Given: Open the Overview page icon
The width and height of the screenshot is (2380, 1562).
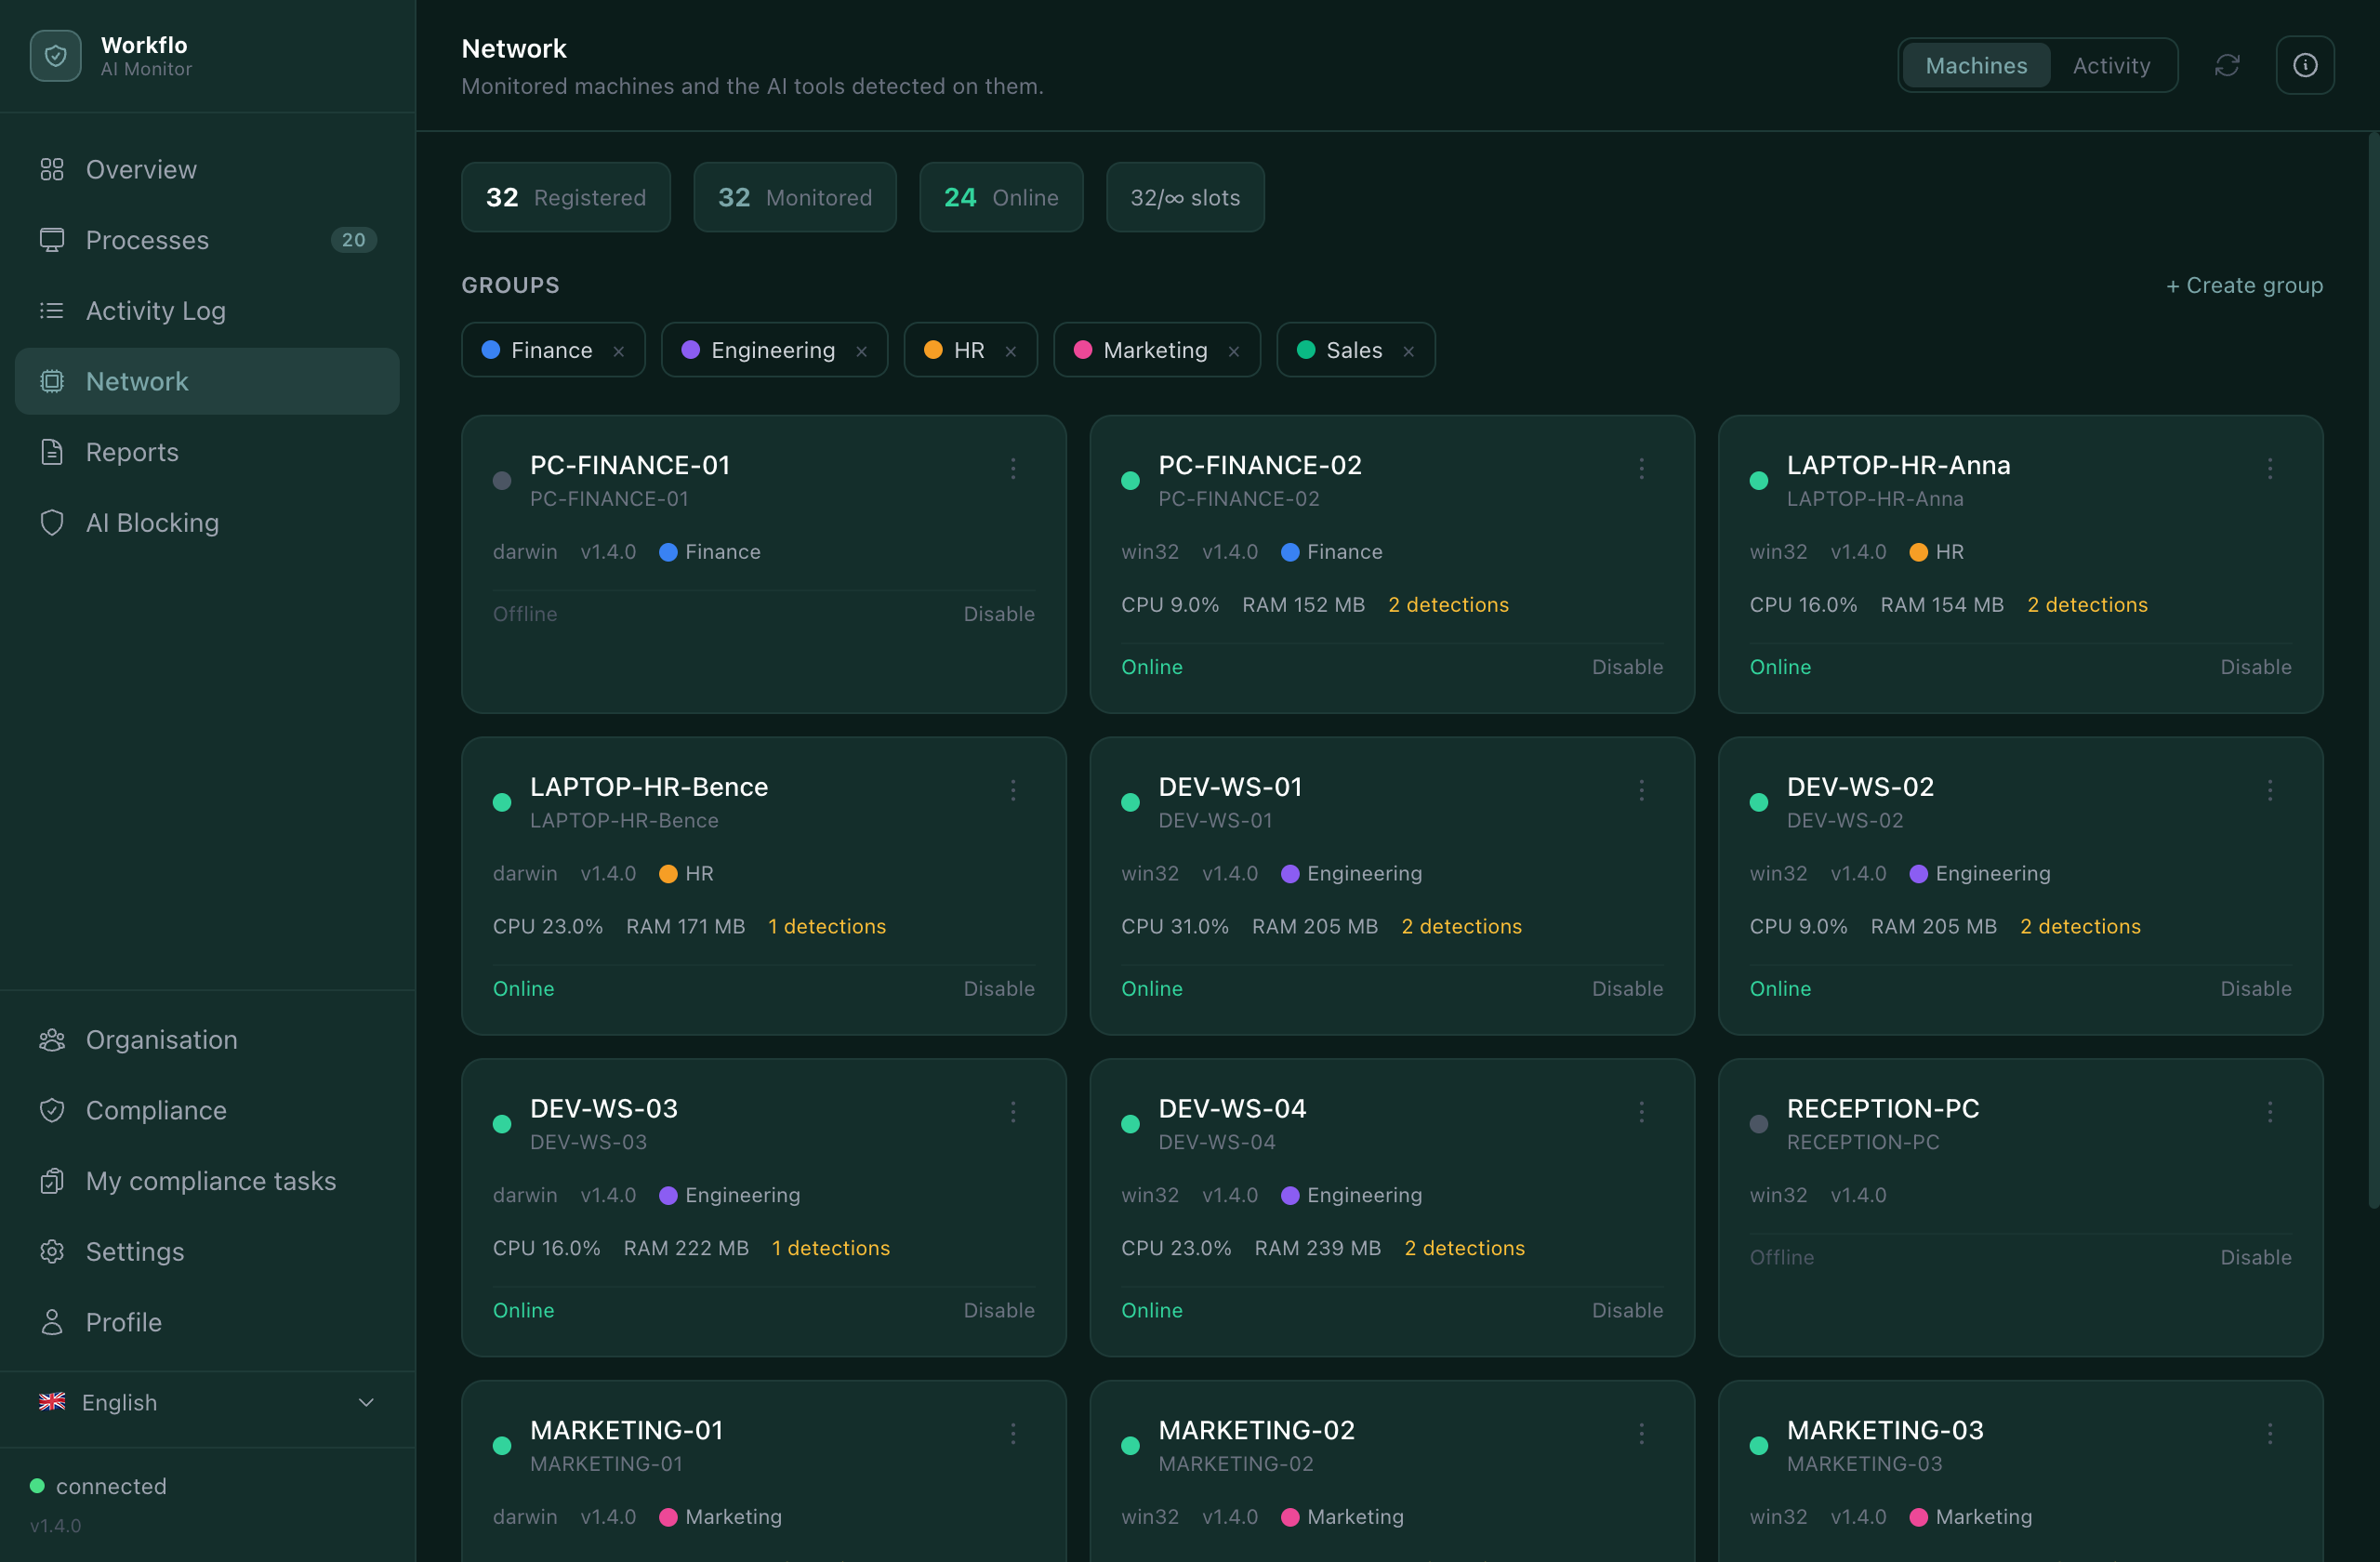Looking at the screenshot, I should 52,169.
